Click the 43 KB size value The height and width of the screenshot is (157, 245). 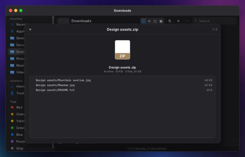[x=208, y=85]
